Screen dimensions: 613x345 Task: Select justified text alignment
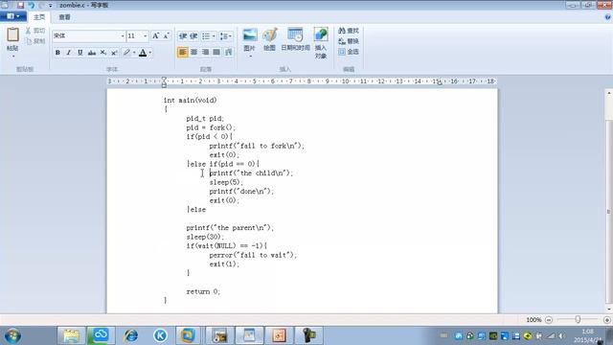point(216,52)
